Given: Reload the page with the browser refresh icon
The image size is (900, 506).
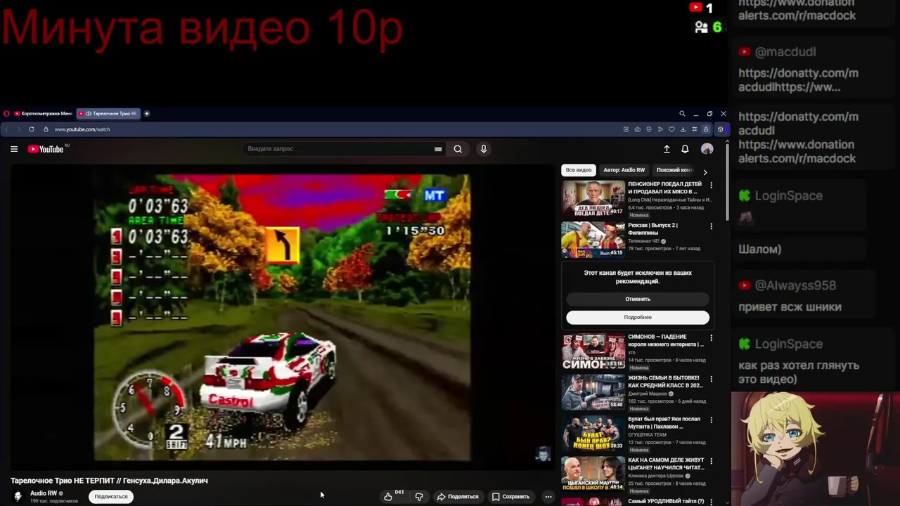Looking at the screenshot, I should [x=31, y=129].
